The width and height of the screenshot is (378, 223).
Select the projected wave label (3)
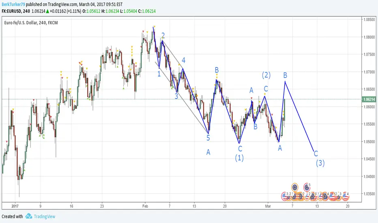[320, 163]
